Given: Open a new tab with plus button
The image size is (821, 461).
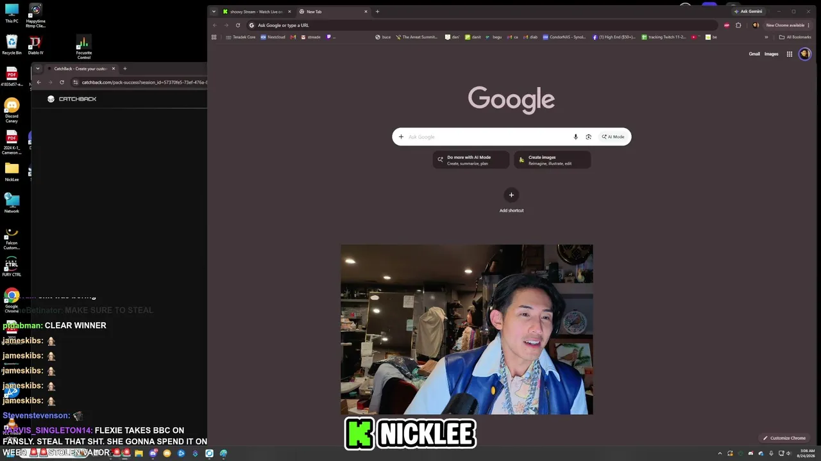Looking at the screenshot, I should (377, 12).
